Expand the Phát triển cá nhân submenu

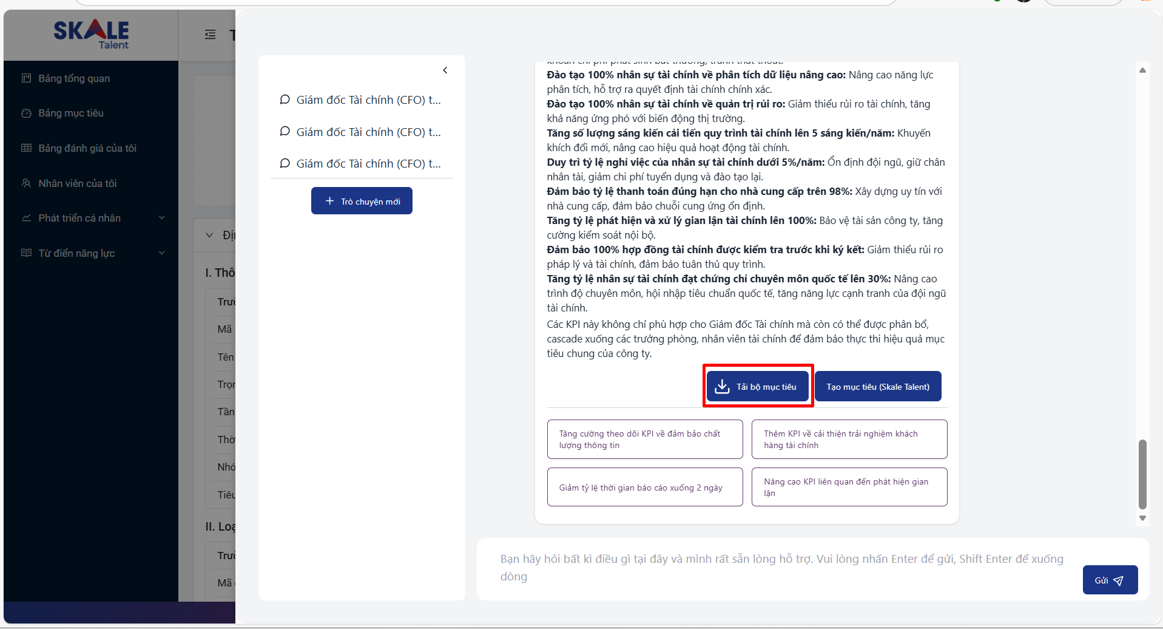(x=161, y=218)
